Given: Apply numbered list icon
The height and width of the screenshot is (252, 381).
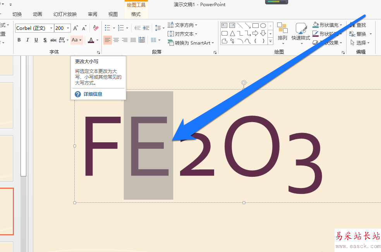Looking at the screenshot, I should 121,28.
